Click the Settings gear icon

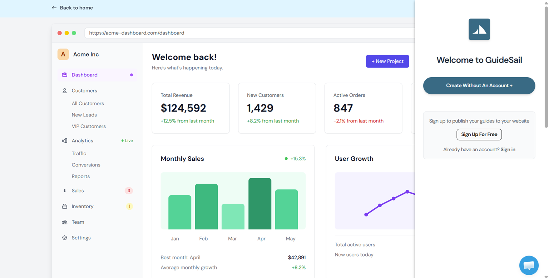65,238
